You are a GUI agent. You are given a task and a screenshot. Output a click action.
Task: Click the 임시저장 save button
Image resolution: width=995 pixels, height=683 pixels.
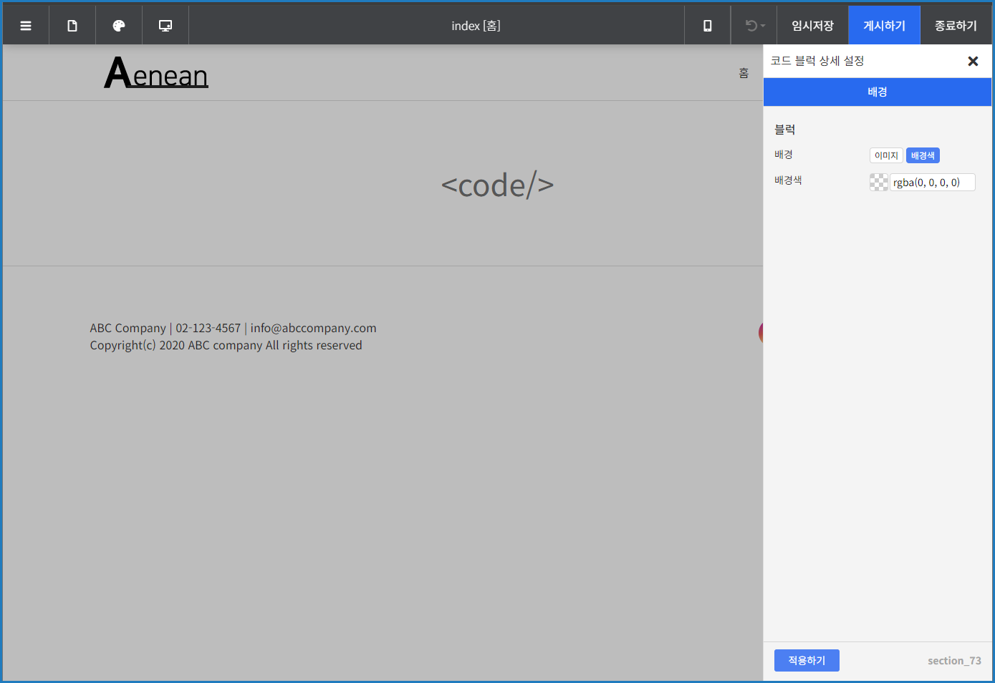[x=812, y=25]
